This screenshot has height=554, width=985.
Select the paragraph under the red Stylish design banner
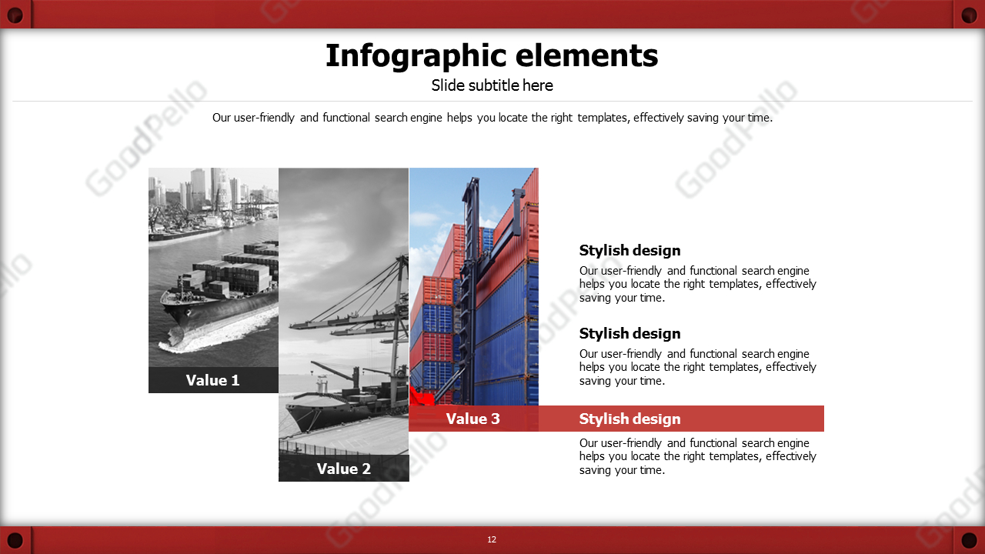(x=696, y=456)
